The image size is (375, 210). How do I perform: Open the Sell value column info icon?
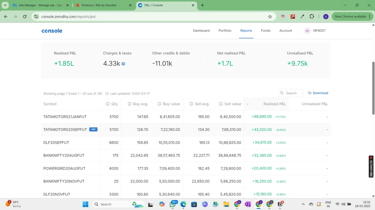(x=221, y=104)
